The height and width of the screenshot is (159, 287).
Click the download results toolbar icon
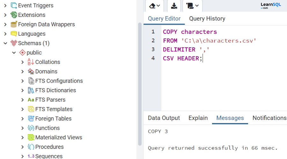174,6
